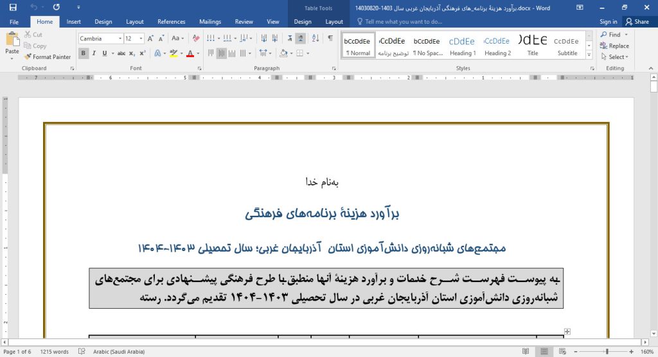Click the Replace button in Editing
This screenshot has height=357, width=658.
[614, 46]
